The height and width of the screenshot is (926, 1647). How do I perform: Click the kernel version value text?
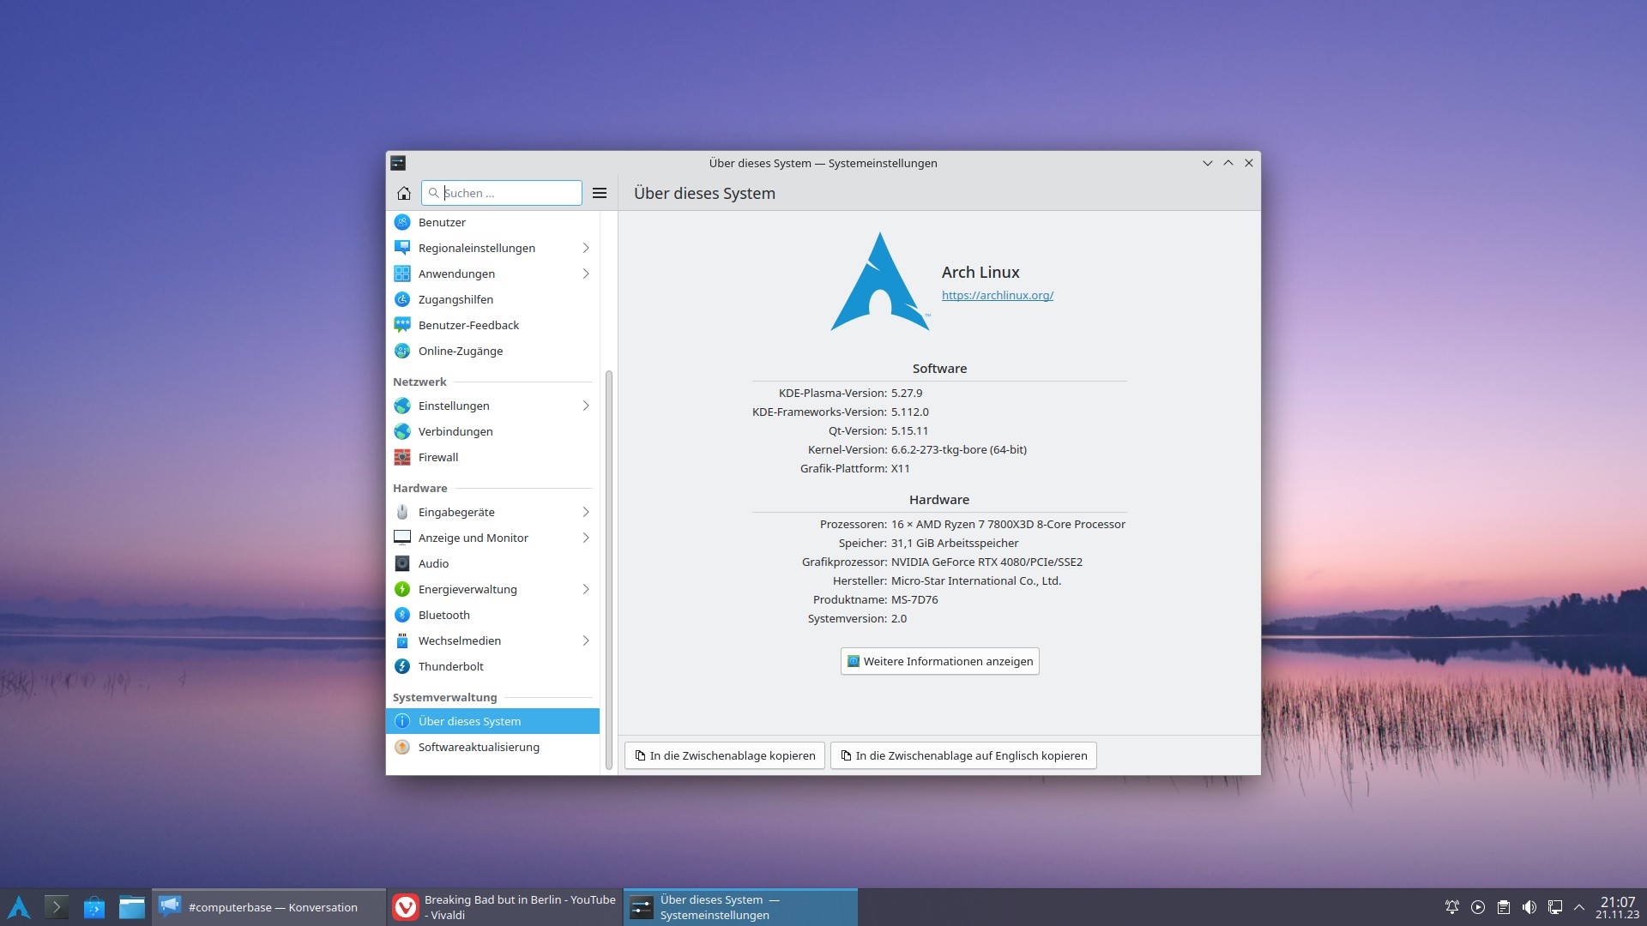tap(958, 449)
